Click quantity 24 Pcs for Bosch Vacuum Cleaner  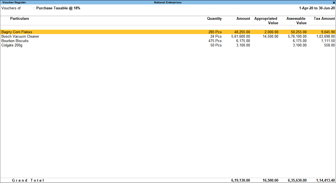(216, 36)
